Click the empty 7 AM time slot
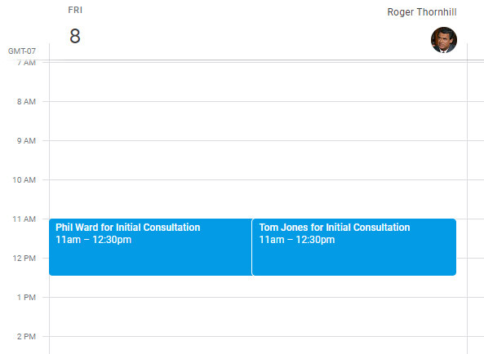Screen dimensions: 484x354 pyautogui.click(x=258, y=82)
